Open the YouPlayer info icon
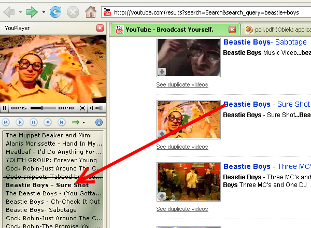Viewport: 311px width, 228px height. pos(99,122)
